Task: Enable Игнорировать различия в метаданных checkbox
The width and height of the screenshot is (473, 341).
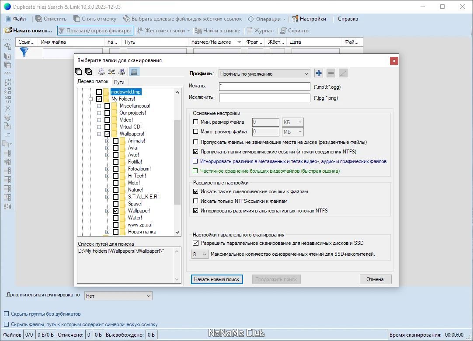Action: point(195,161)
